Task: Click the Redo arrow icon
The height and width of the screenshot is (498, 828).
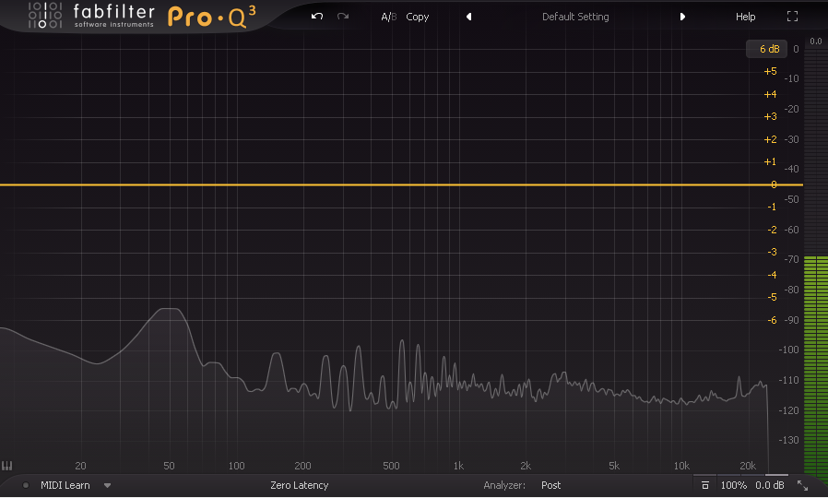Action: (x=343, y=17)
